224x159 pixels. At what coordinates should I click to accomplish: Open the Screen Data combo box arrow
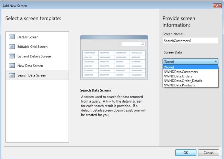[x=216, y=61]
